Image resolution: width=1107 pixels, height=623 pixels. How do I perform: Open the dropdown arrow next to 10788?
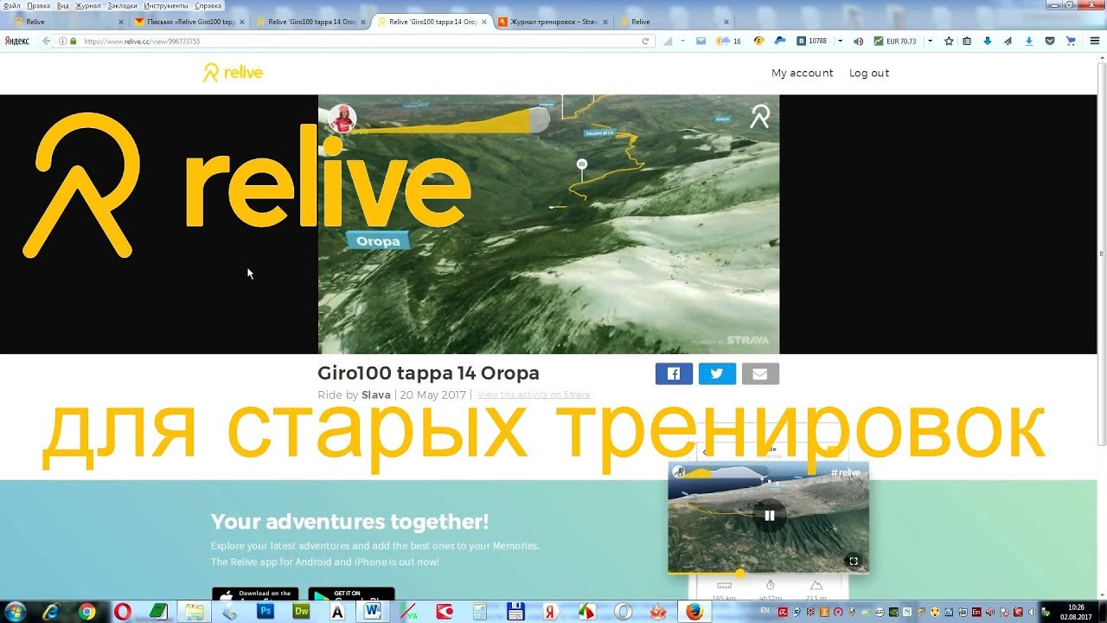click(840, 41)
